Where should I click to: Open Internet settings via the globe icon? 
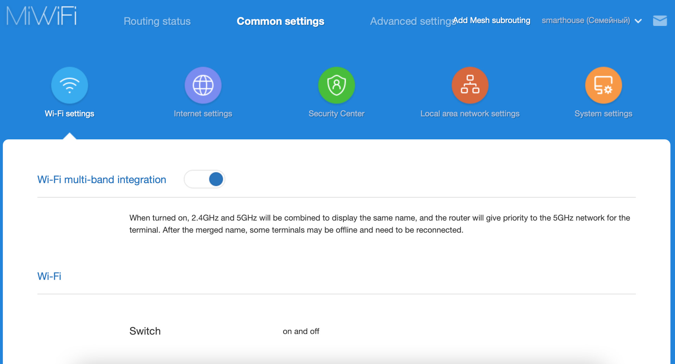coord(203,85)
